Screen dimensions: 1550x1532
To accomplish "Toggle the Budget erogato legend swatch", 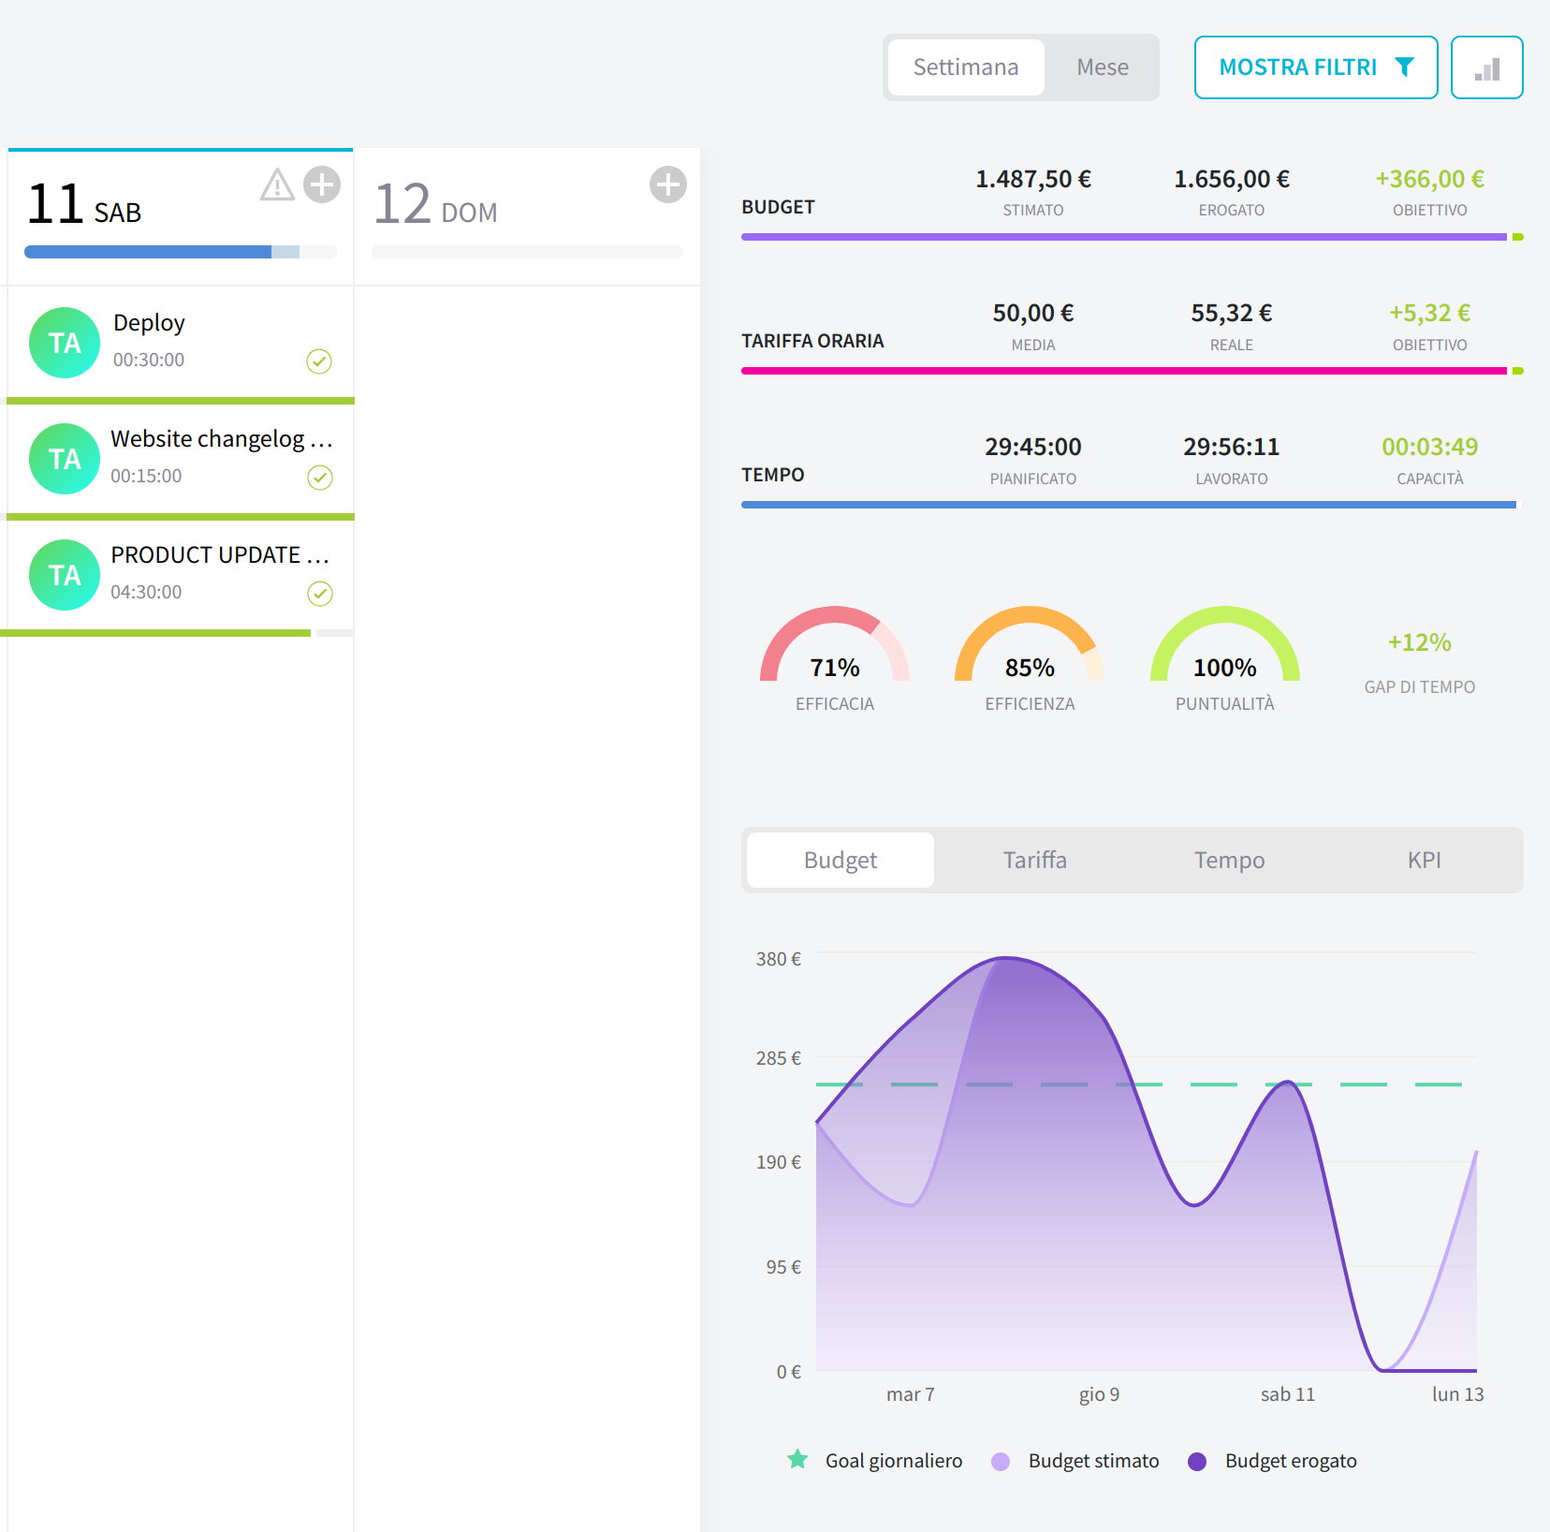I will pyautogui.click(x=1197, y=1462).
